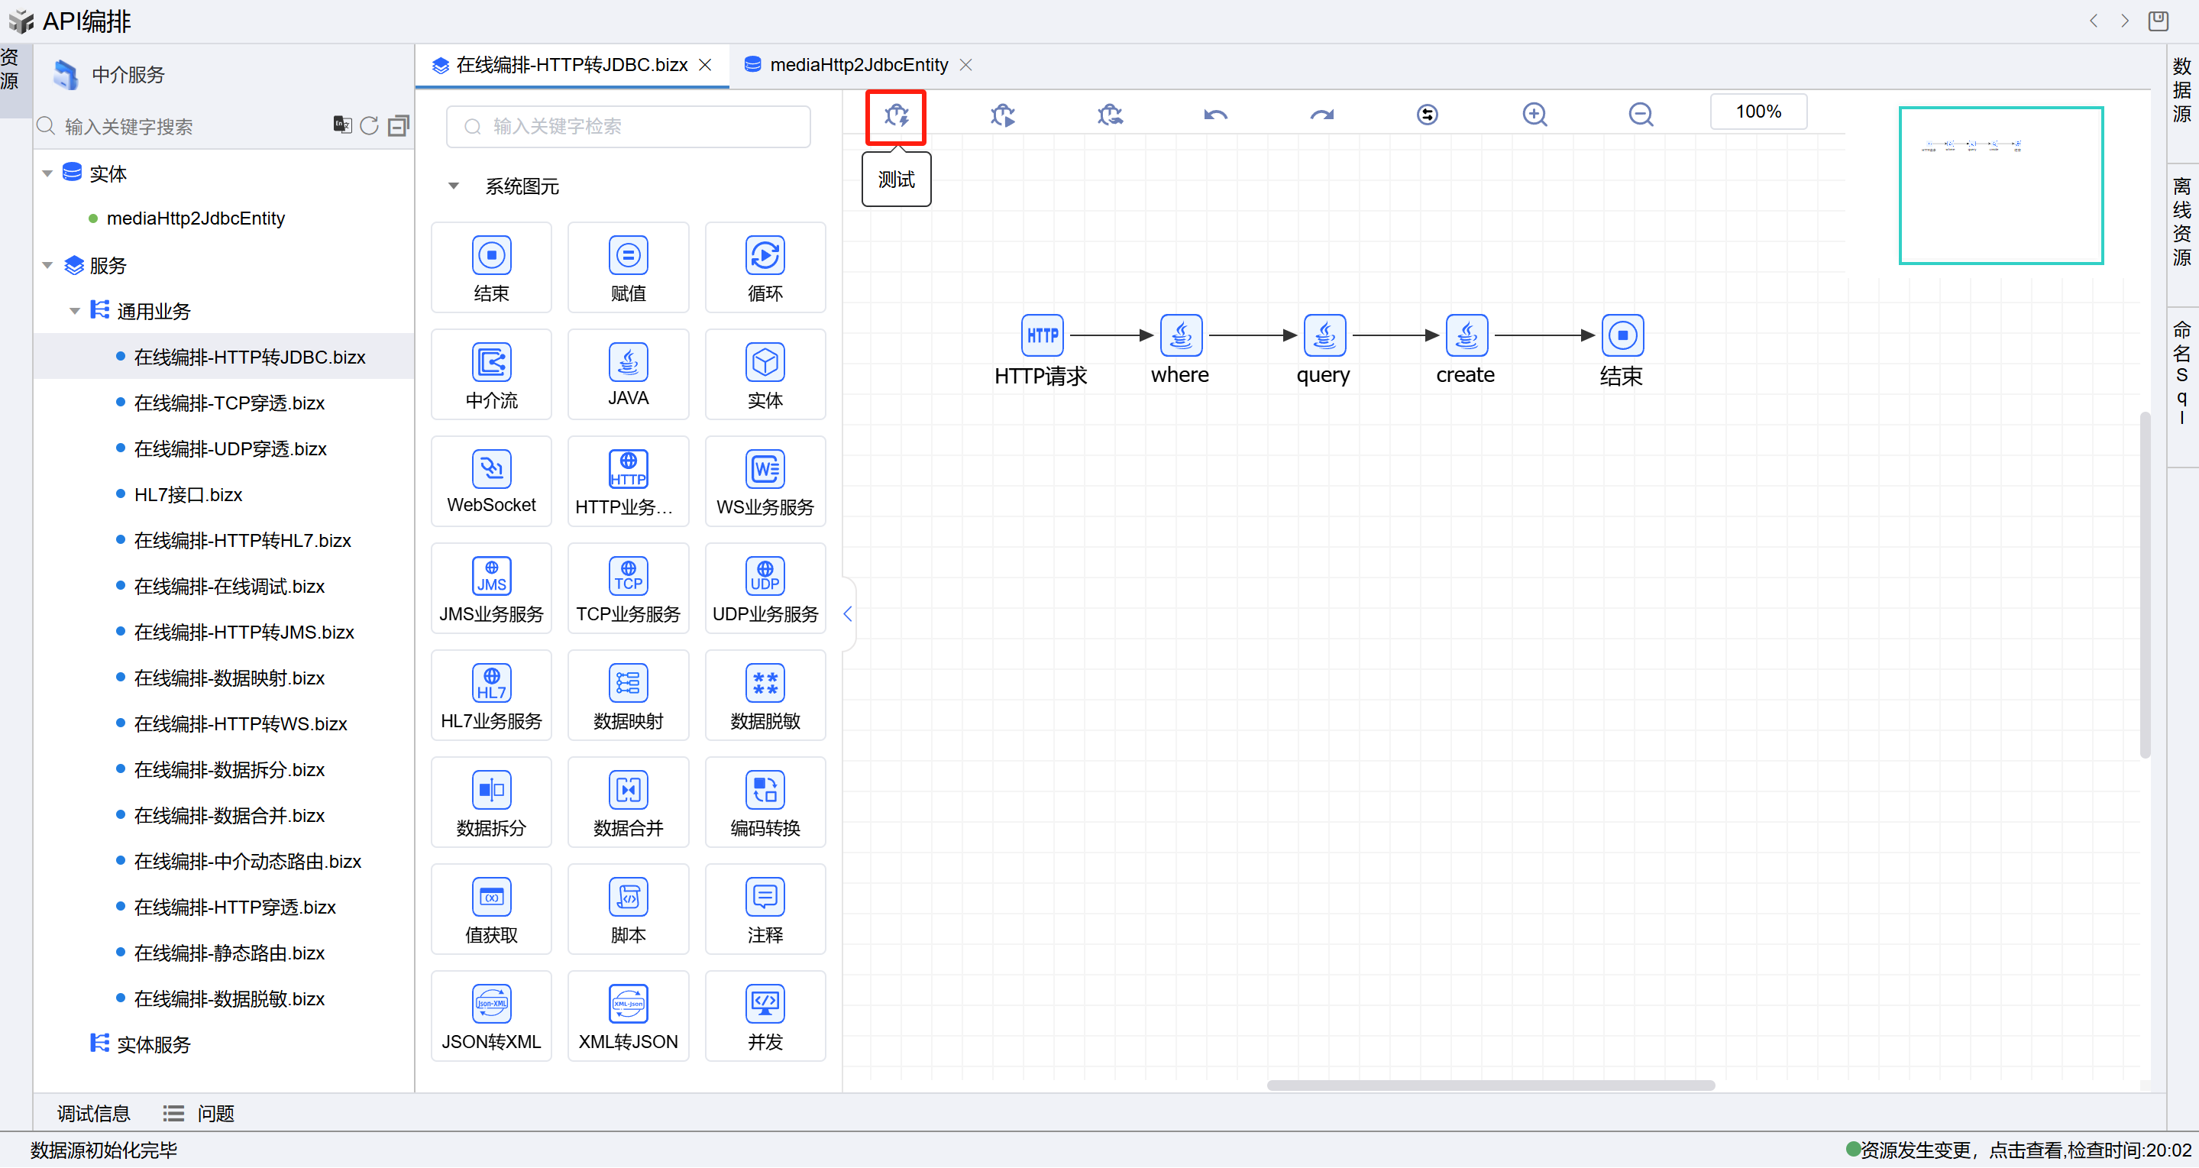Click the zoom-in magnifier icon
Image resolution: width=2199 pixels, height=1168 pixels.
point(1534,115)
